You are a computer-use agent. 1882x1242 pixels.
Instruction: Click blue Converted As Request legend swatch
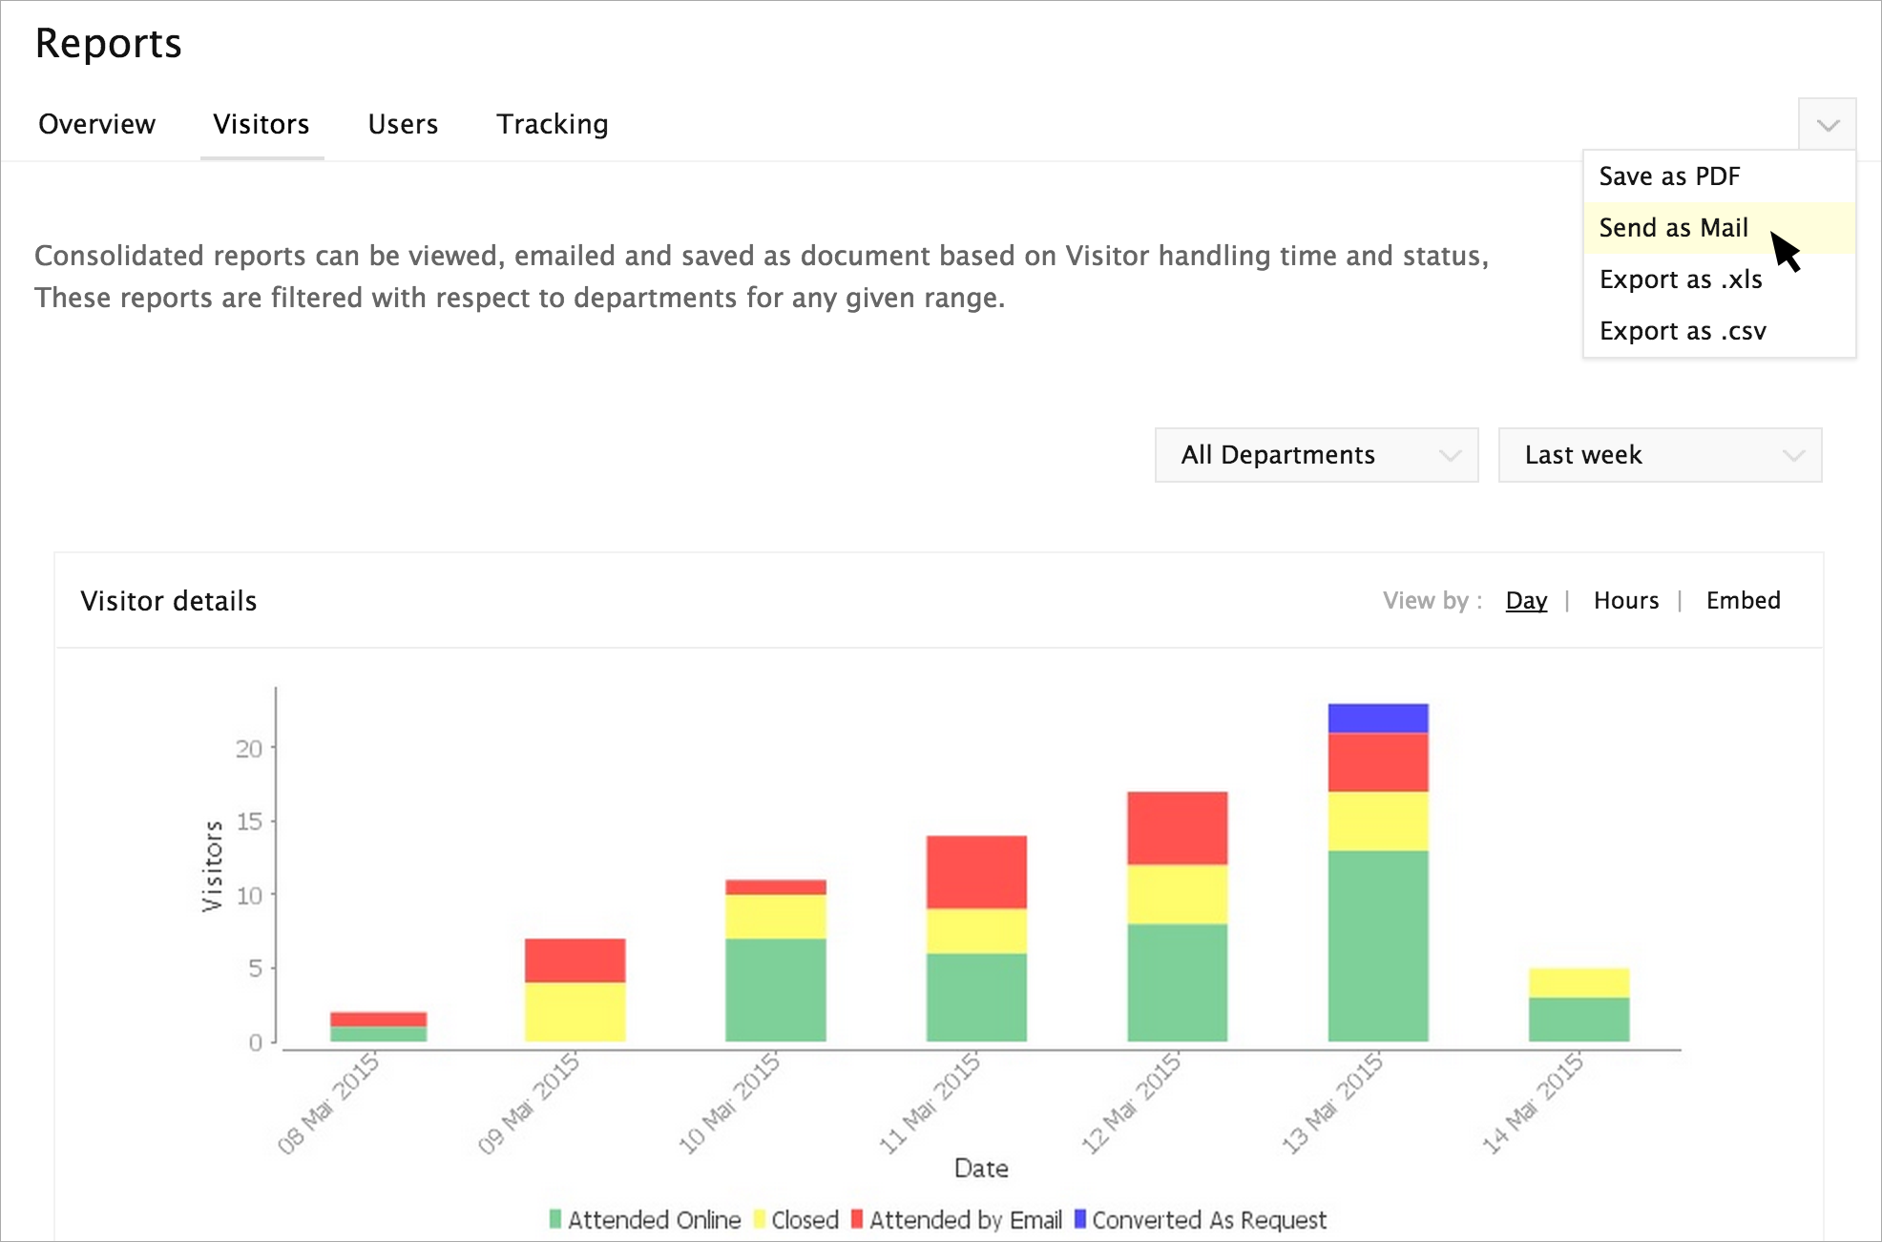point(1080,1219)
